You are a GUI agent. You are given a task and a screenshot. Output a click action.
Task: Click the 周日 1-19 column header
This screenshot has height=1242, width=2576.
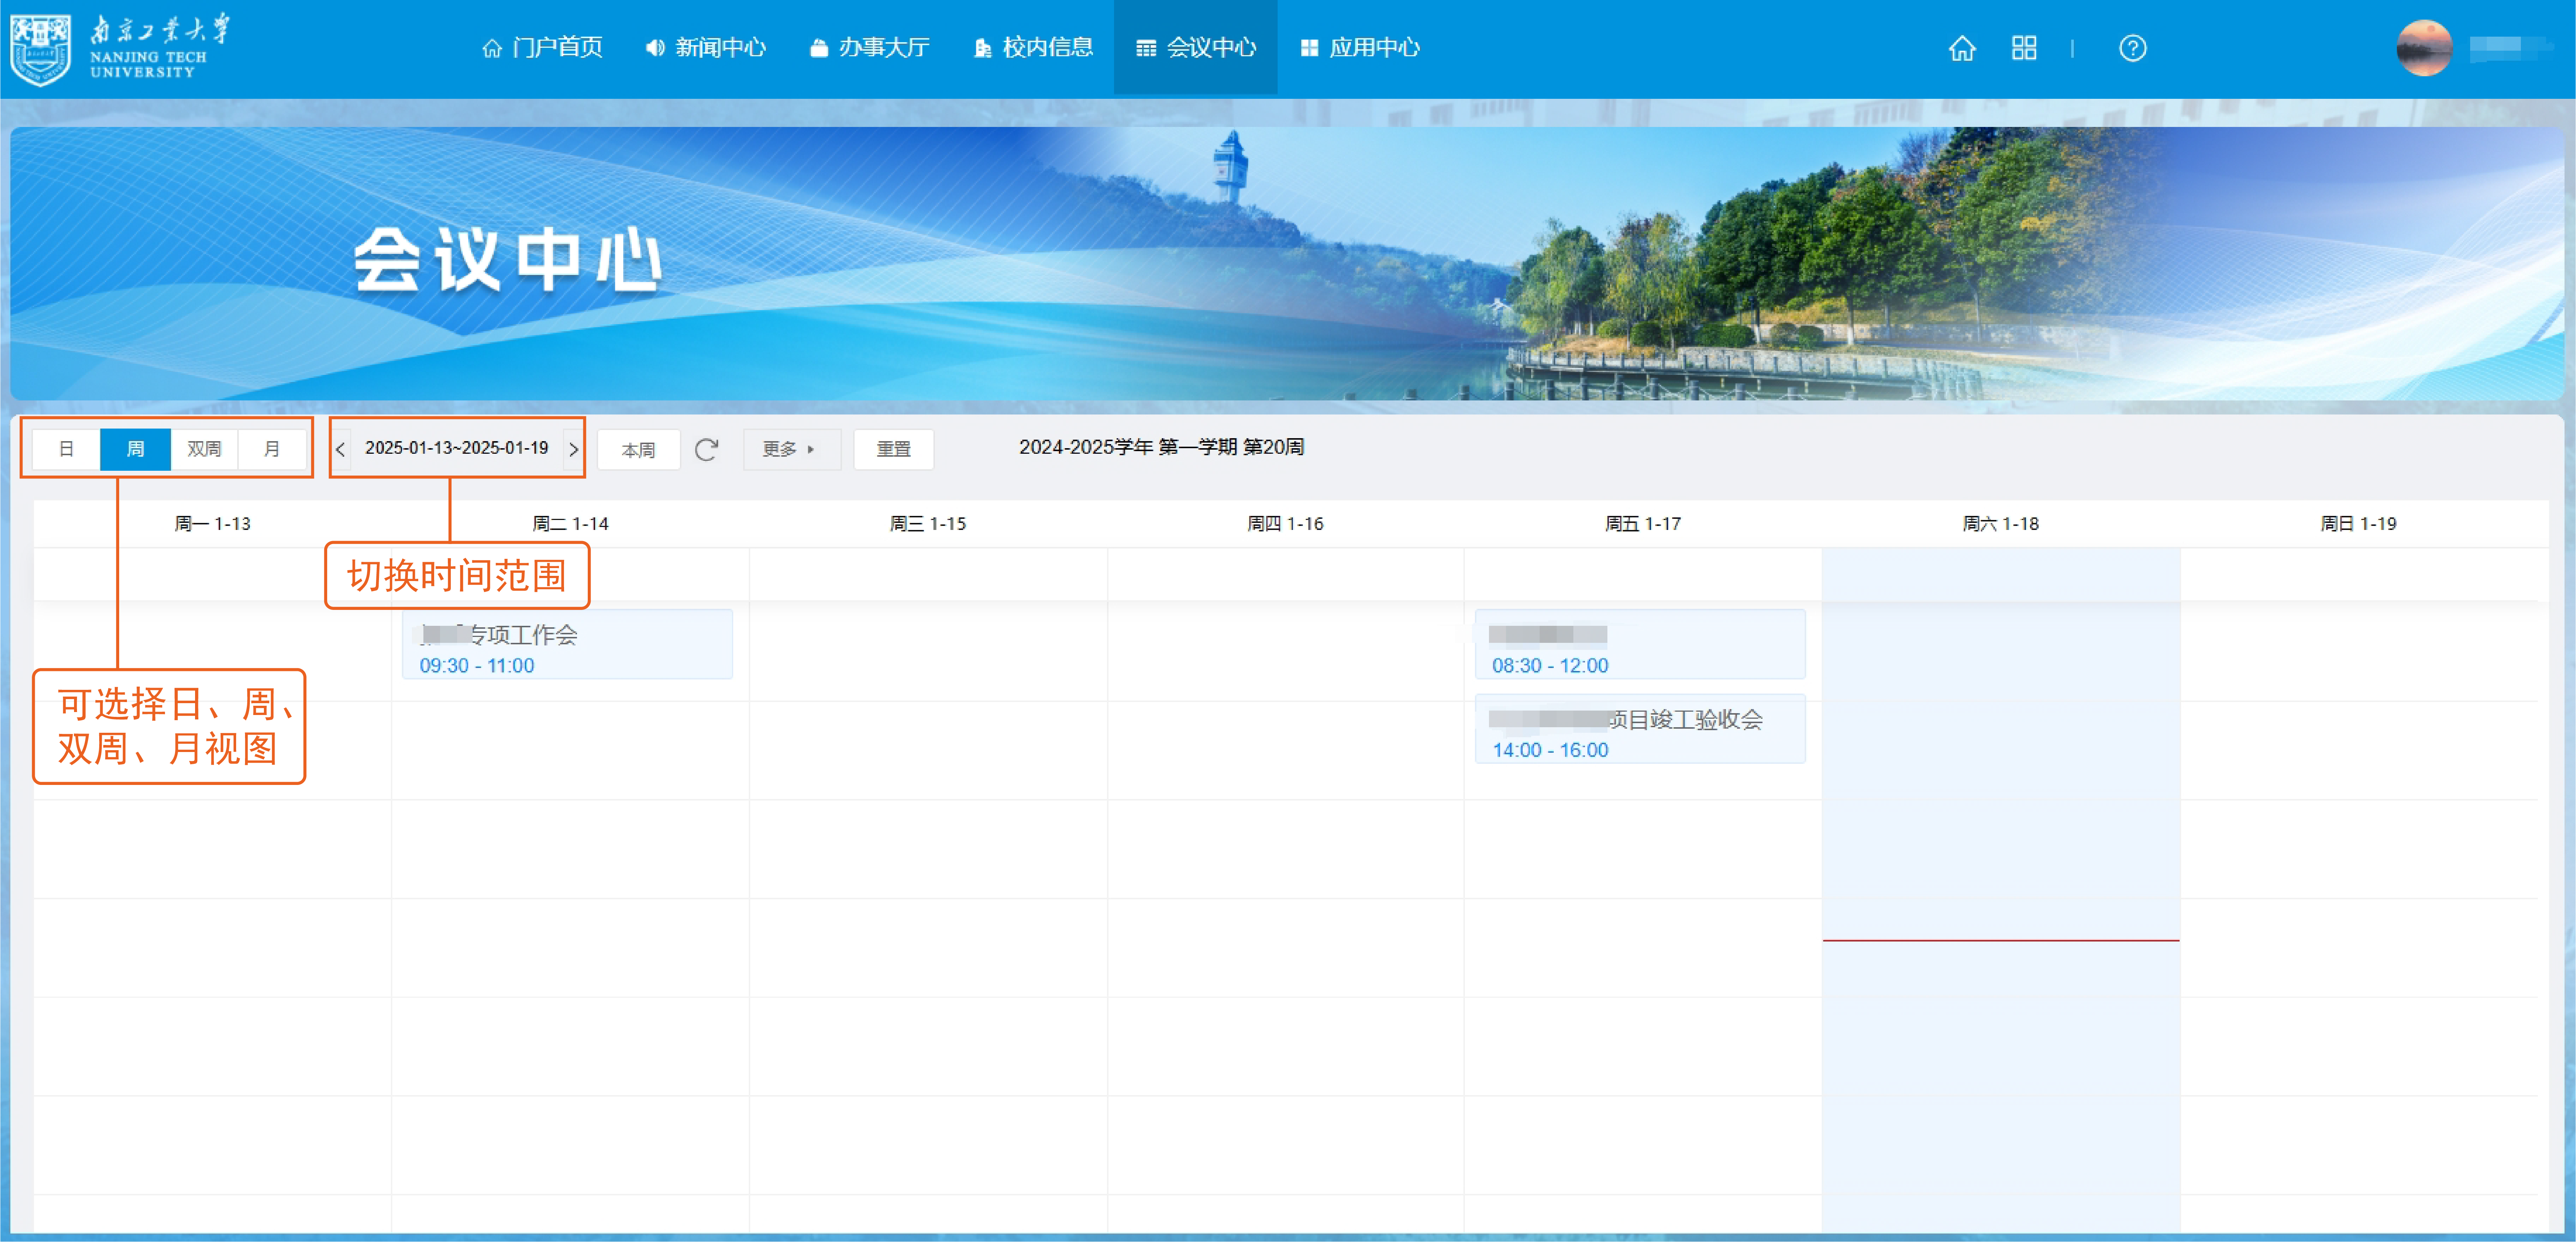2359,524
